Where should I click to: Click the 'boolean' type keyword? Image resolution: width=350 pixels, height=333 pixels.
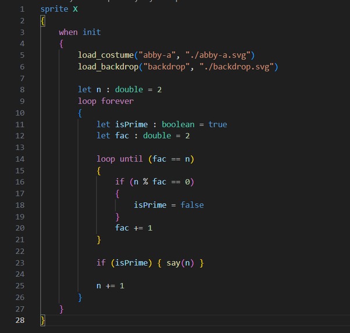coord(178,124)
